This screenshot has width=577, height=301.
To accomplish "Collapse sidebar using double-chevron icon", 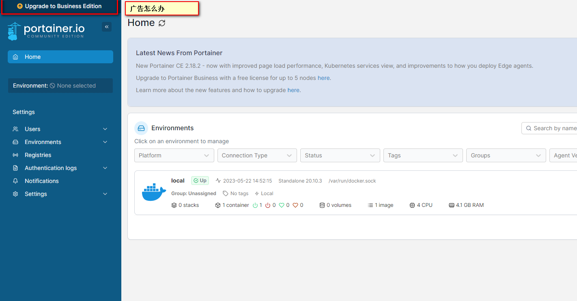I will coord(107,27).
